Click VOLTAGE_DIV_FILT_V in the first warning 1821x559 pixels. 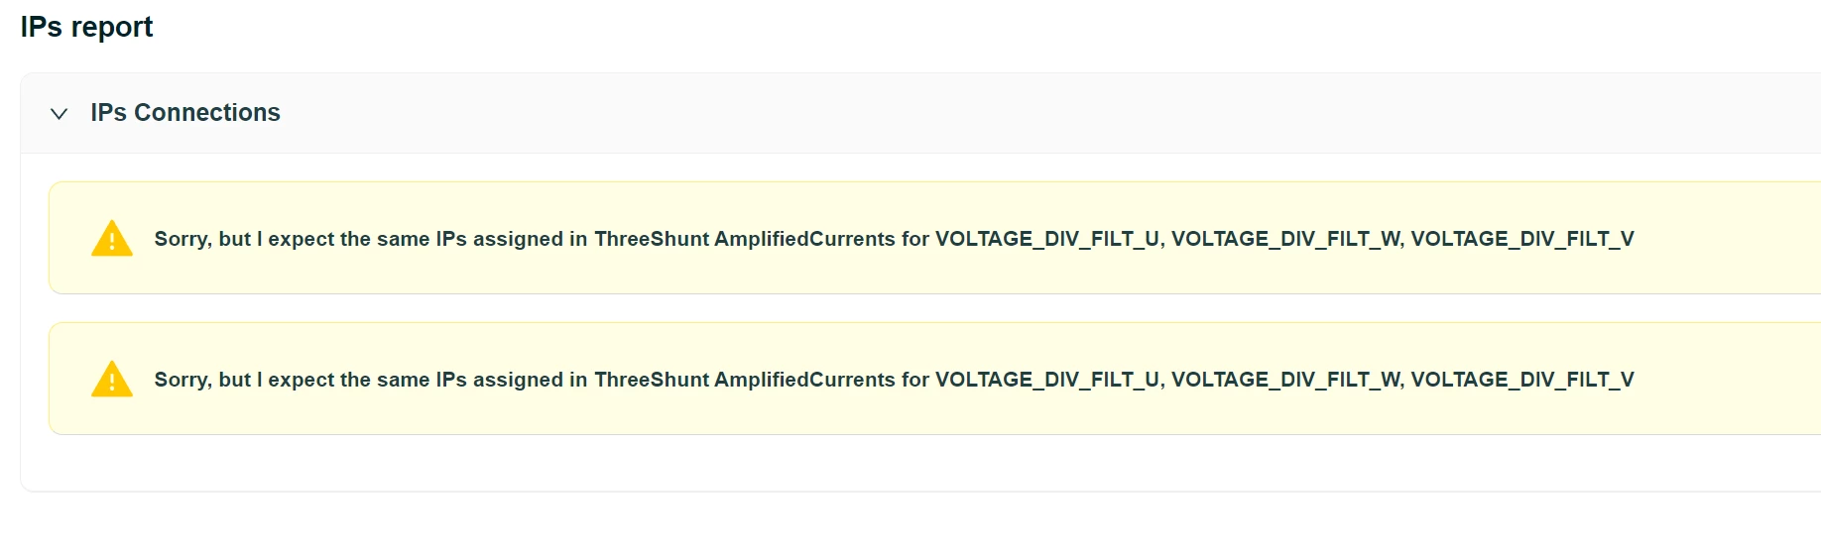1522,239
